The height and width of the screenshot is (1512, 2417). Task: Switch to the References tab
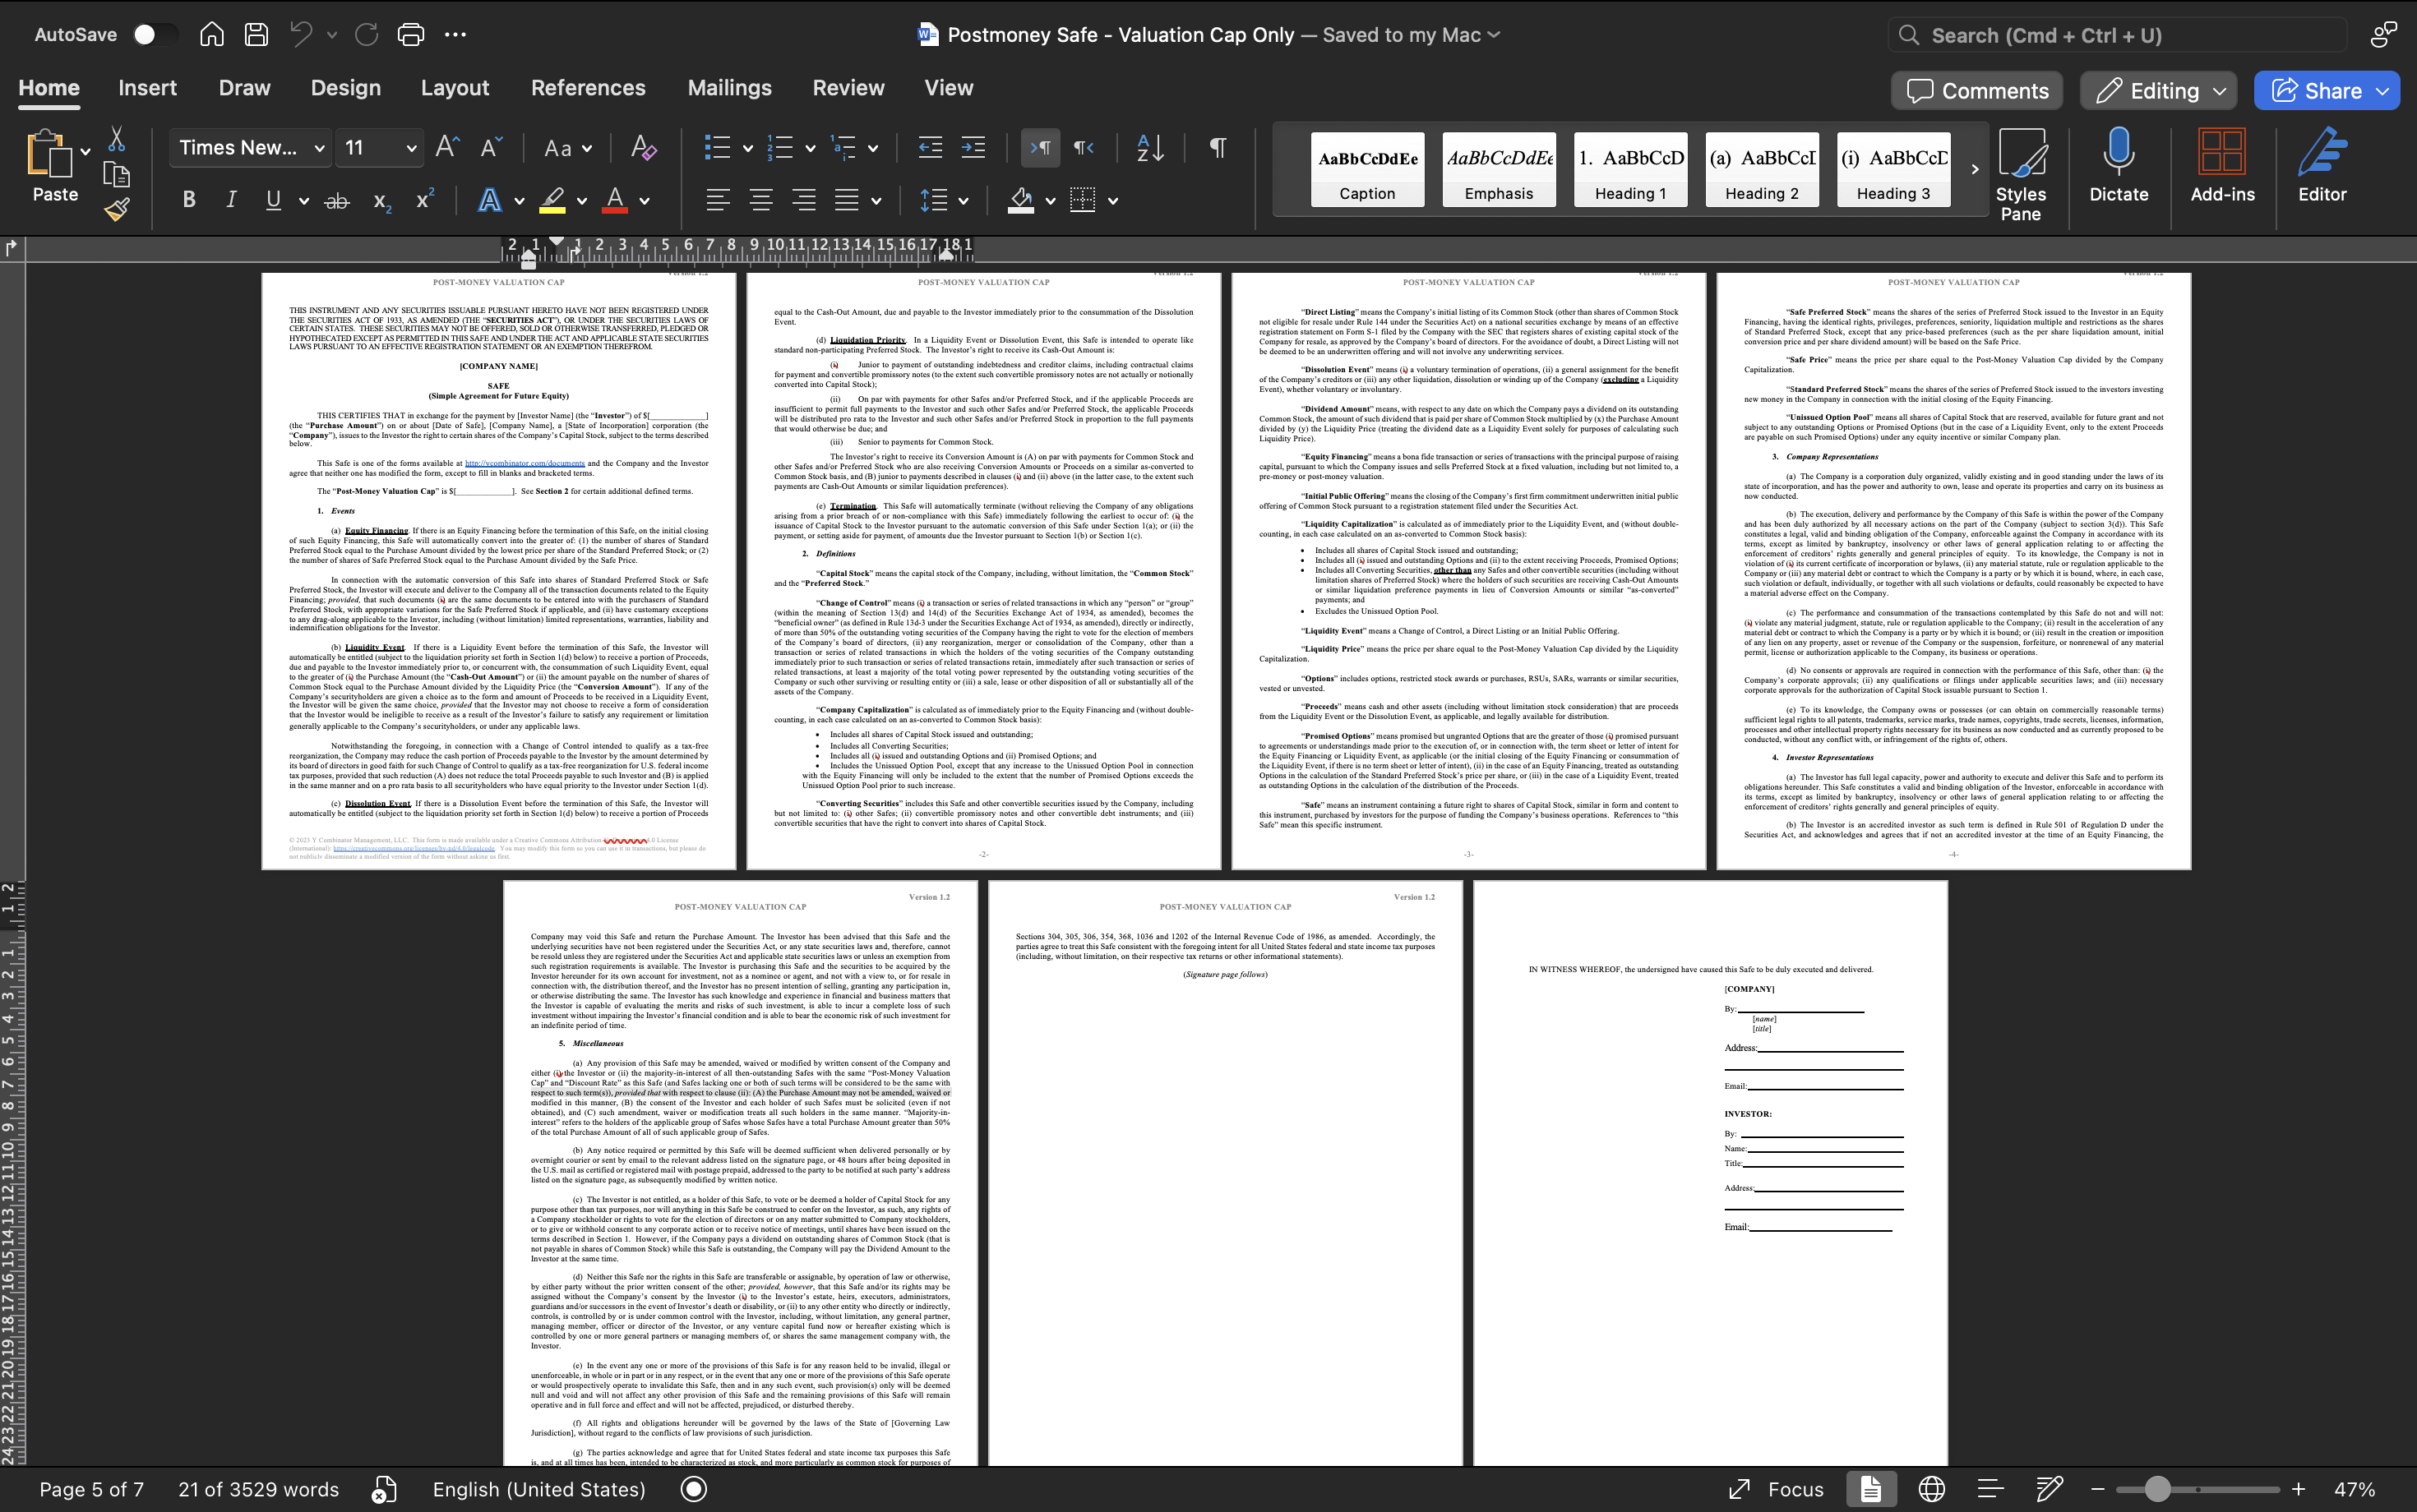[x=587, y=88]
